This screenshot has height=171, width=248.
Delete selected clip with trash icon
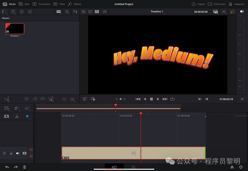[x=24, y=167]
